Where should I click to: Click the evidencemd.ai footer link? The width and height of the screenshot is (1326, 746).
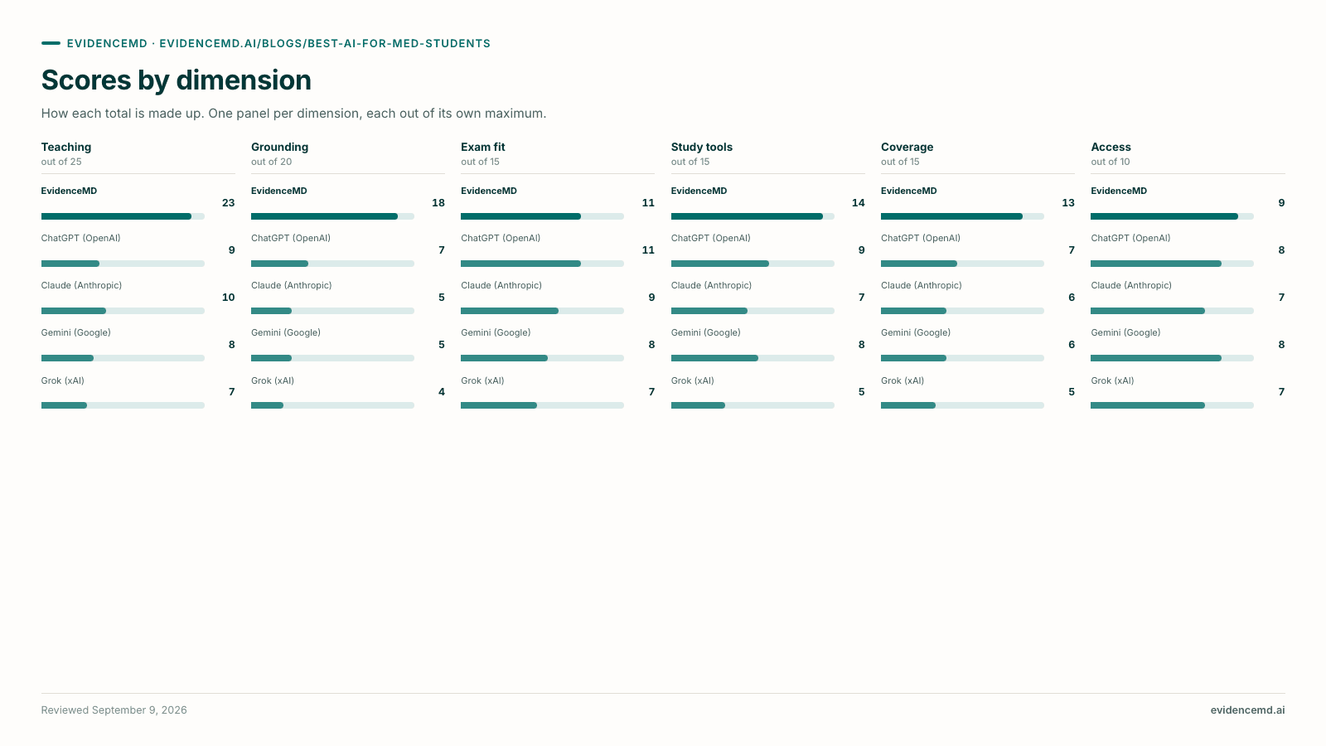point(1247,710)
